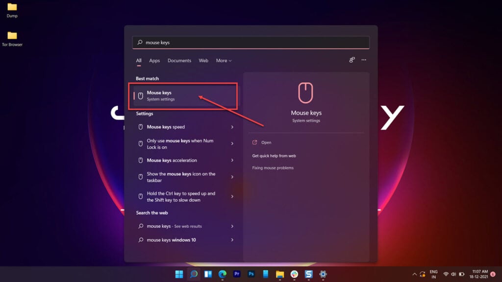Expand chevron beside Hold the Ctrl key setting
502x282 pixels.
[x=232, y=197]
